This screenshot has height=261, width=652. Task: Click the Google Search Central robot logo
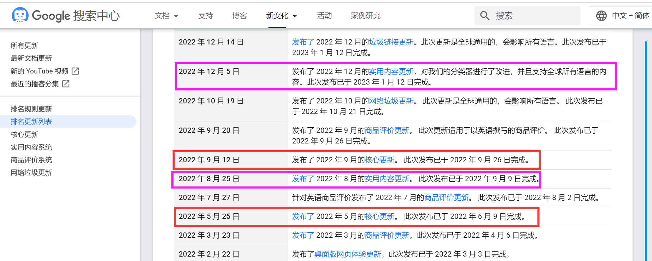click(20, 15)
